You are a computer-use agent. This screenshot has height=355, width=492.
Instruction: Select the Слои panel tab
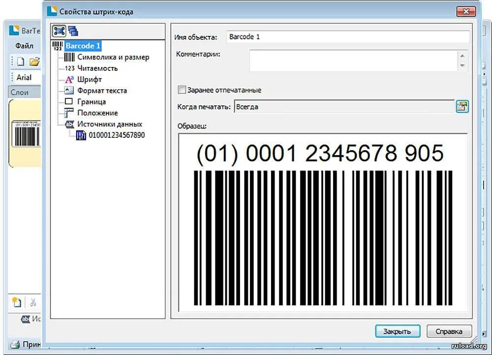click(x=24, y=92)
